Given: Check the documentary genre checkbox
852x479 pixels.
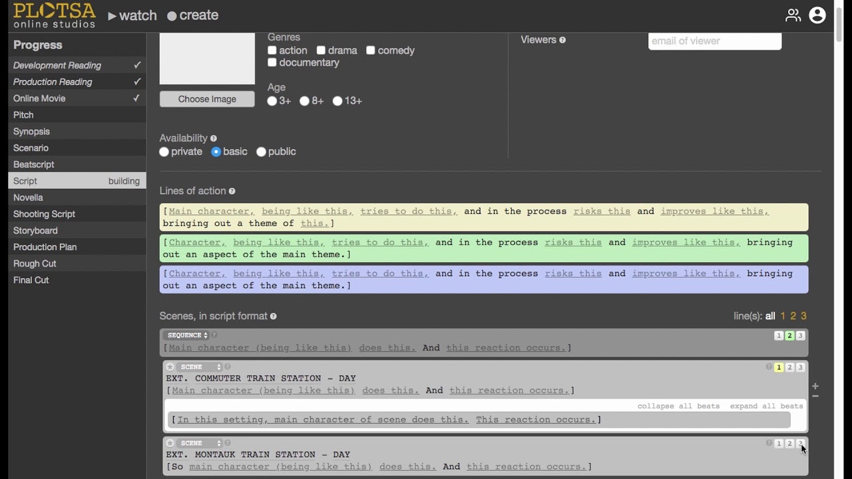Looking at the screenshot, I should click(x=272, y=63).
